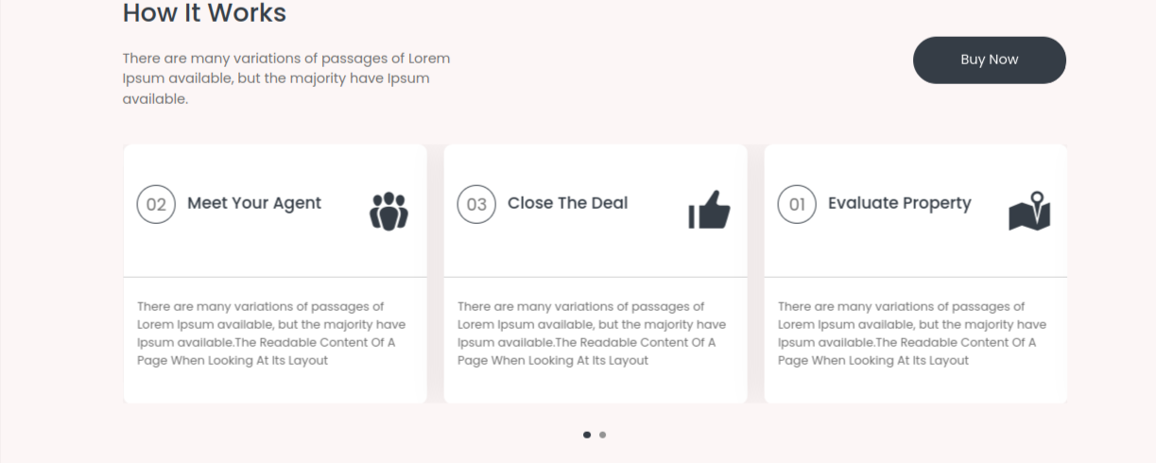Click the Evaluate Property description text
Screen dimensions: 1156x463
pos(912,334)
